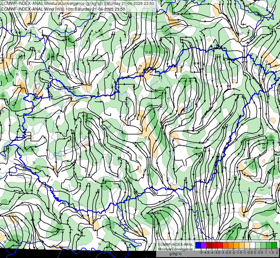Viewport: 280px width, 258px height.
Task: Click the -3 tick label on the legend
Action: click(223, 253)
